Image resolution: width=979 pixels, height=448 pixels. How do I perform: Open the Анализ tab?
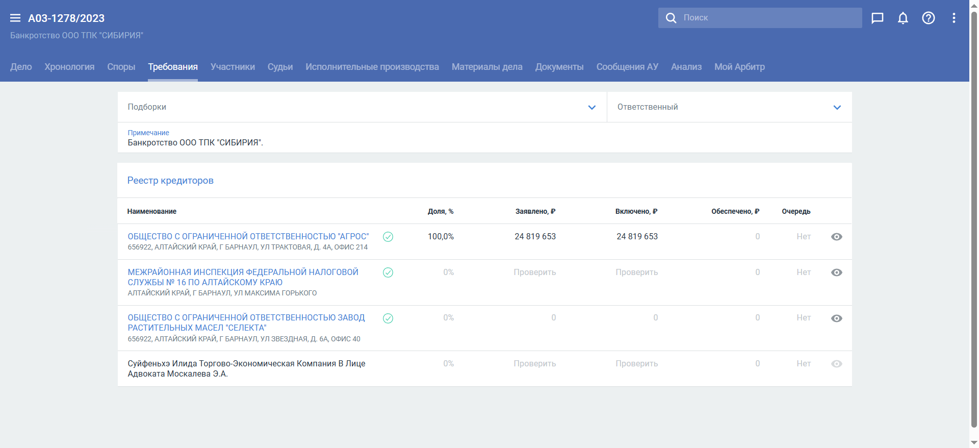[x=686, y=67]
